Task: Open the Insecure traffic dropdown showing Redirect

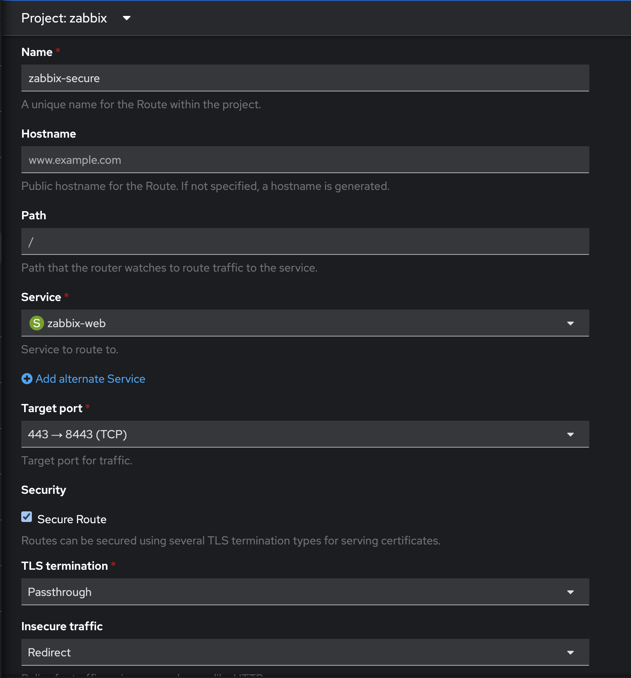Action: click(x=305, y=652)
